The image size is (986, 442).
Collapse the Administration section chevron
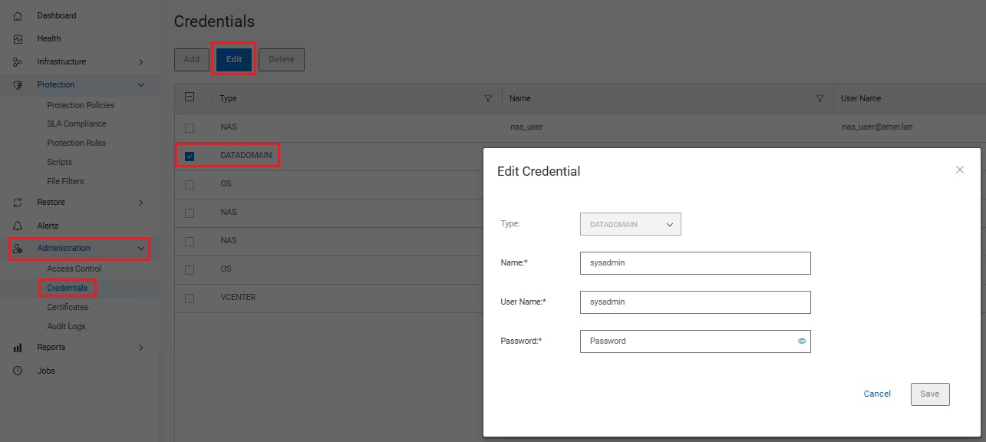coord(140,248)
